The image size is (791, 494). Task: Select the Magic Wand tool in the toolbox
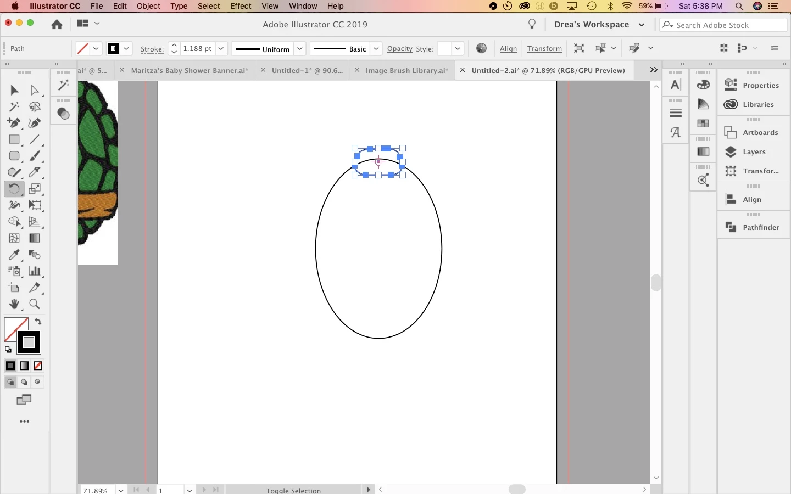[x=14, y=106]
